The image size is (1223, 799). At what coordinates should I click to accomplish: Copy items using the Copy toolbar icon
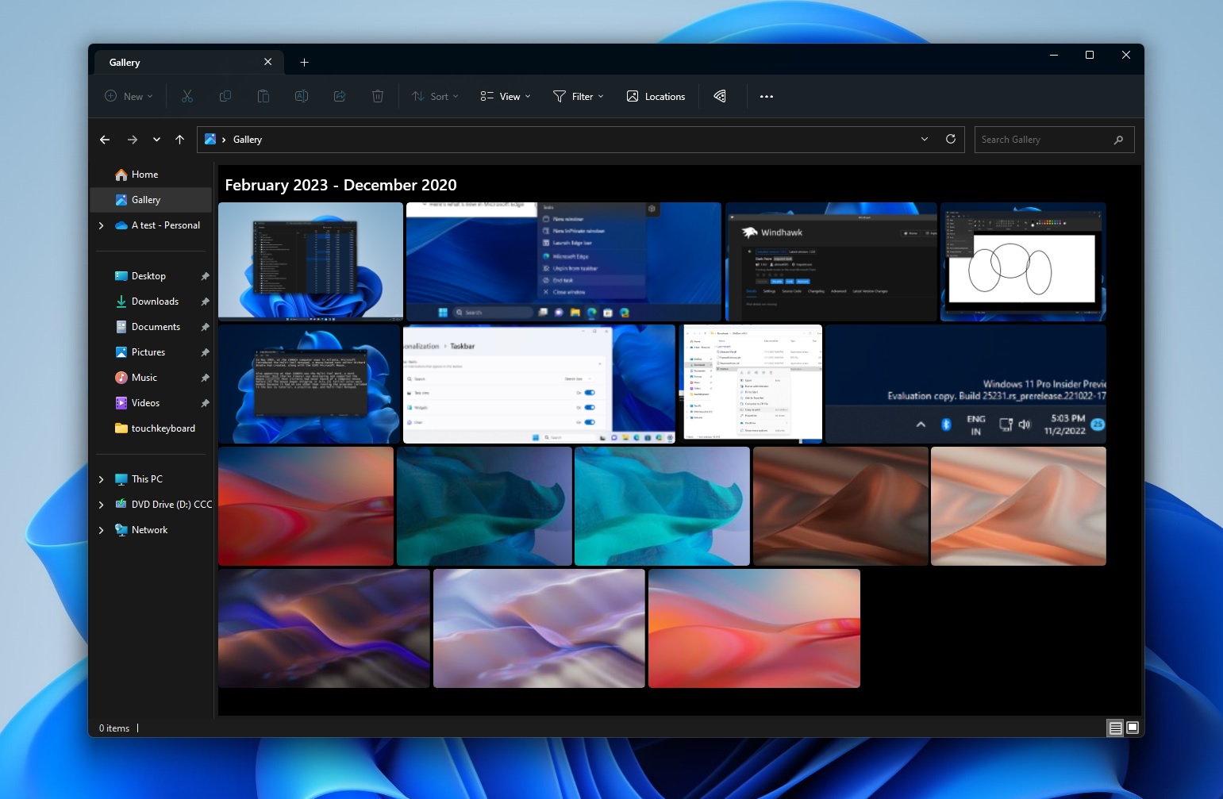[x=225, y=96]
